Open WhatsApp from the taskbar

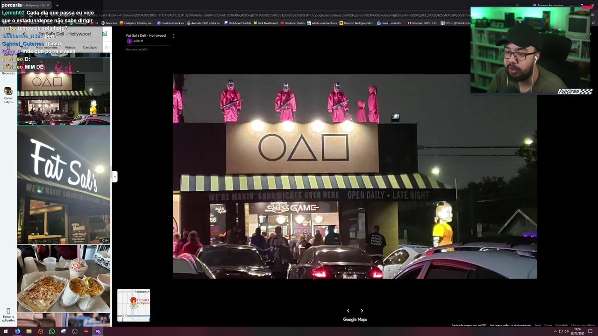point(52,331)
